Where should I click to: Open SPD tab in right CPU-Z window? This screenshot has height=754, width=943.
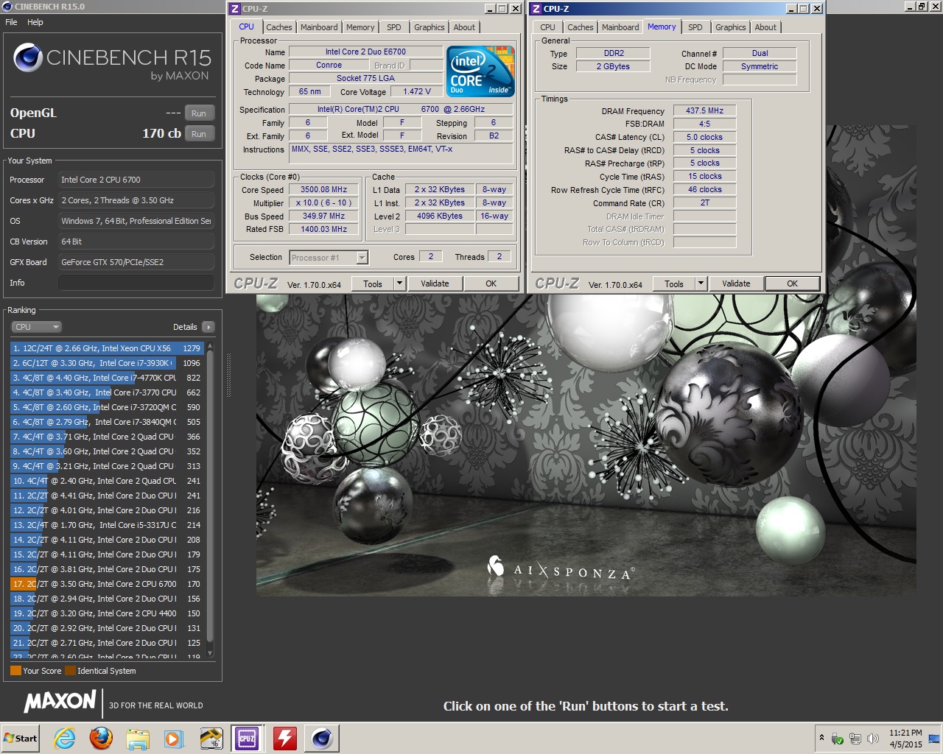click(x=695, y=27)
